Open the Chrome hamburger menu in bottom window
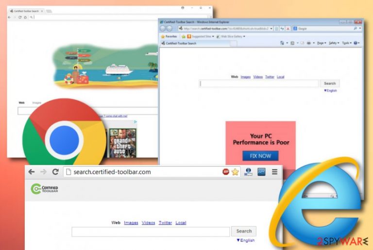The image size is (373, 250). pos(275,172)
